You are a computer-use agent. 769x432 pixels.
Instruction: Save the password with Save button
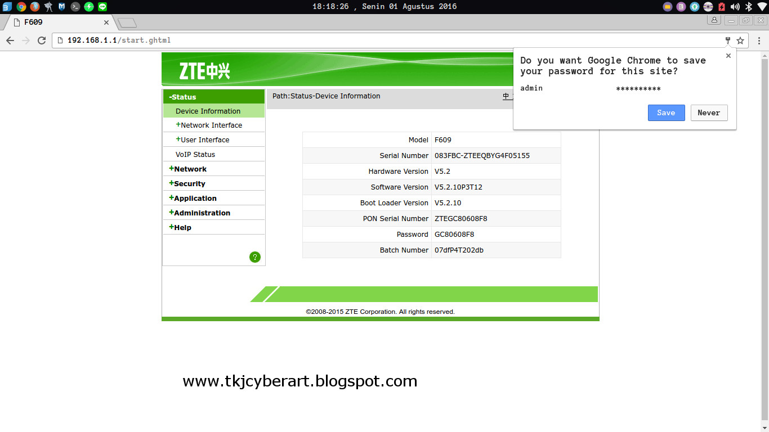coord(666,112)
